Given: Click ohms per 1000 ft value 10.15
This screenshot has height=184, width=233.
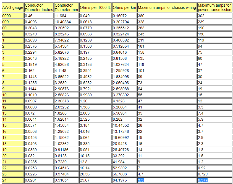Looking at the screenshot, I should click(95, 156).
